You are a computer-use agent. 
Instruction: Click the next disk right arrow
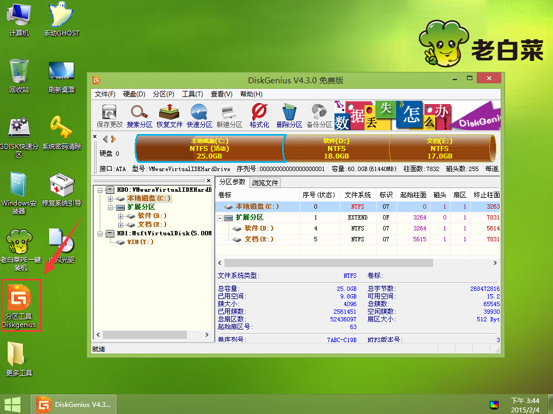click(113, 139)
